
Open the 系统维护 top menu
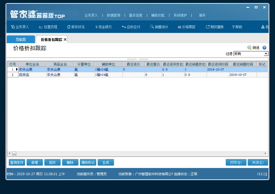[x=180, y=15]
